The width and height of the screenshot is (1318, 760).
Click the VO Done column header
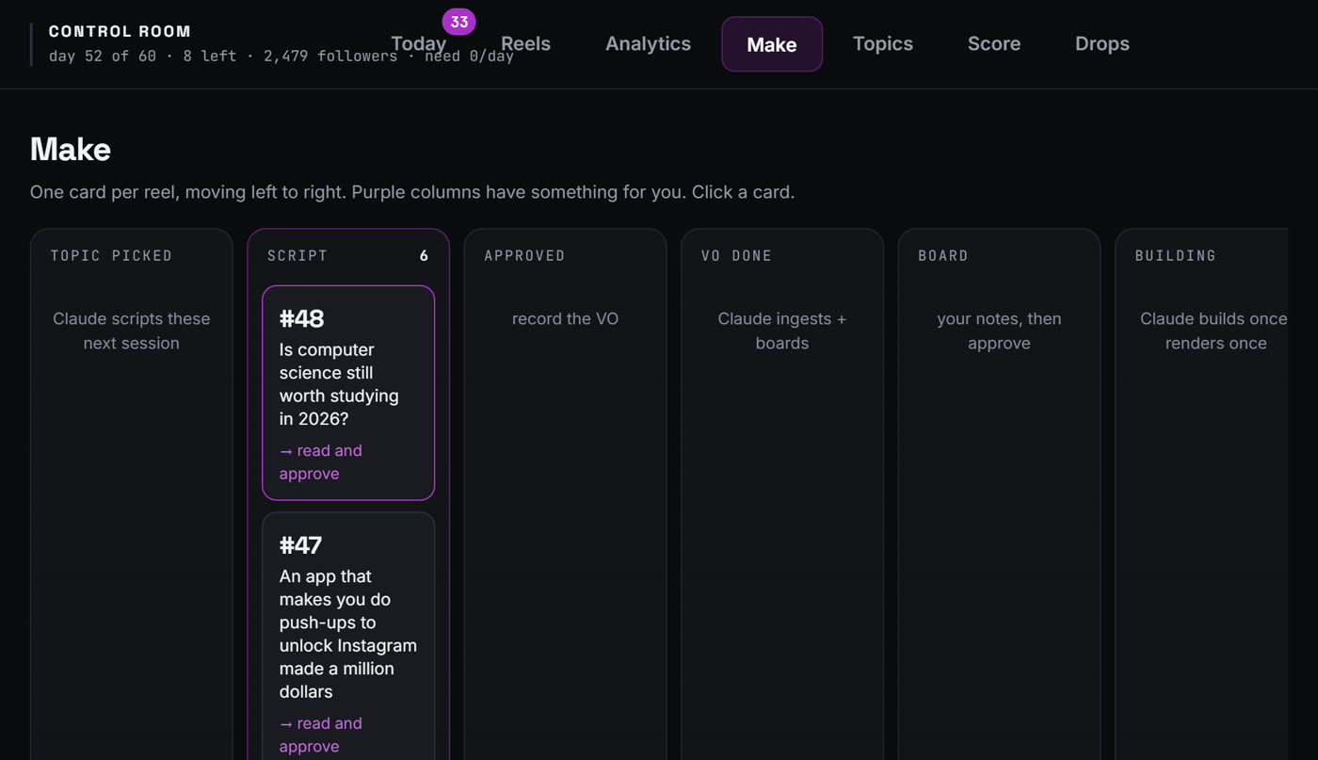[x=736, y=255]
